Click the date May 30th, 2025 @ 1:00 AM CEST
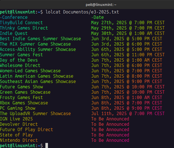 128,33
